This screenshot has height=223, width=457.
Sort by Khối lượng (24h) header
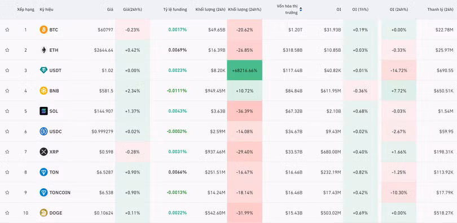pyautogui.click(x=210, y=10)
